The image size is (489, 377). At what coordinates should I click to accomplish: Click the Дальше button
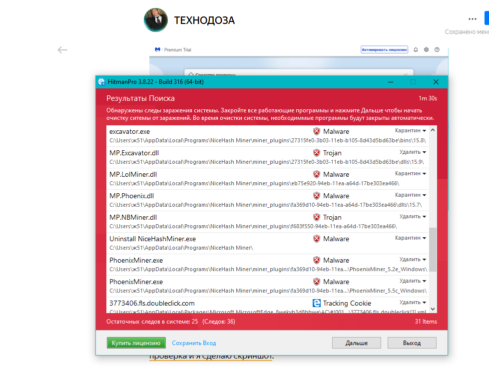tap(357, 343)
